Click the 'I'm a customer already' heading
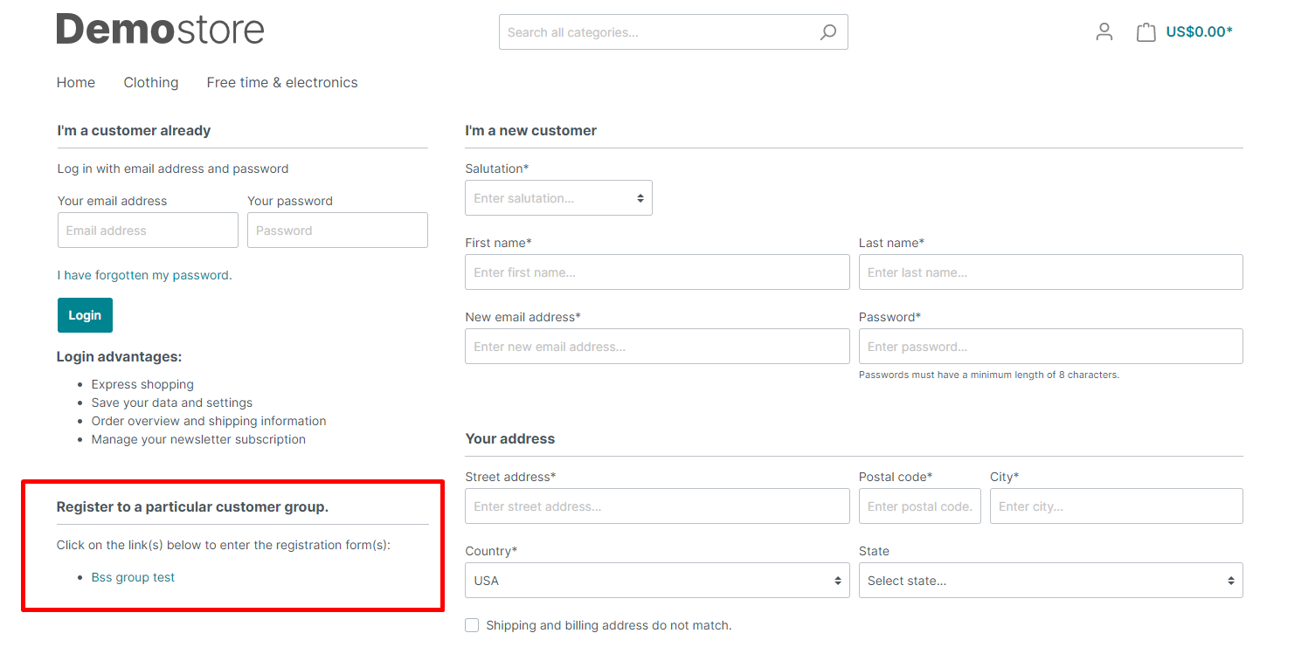This screenshot has width=1315, height=647. (x=134, y=130)
